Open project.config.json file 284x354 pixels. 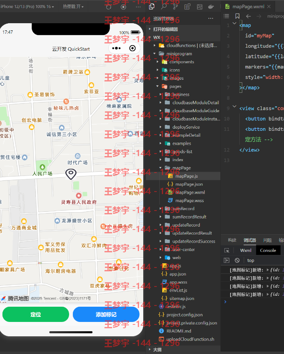pyautogui.click(x=183, y=315)
